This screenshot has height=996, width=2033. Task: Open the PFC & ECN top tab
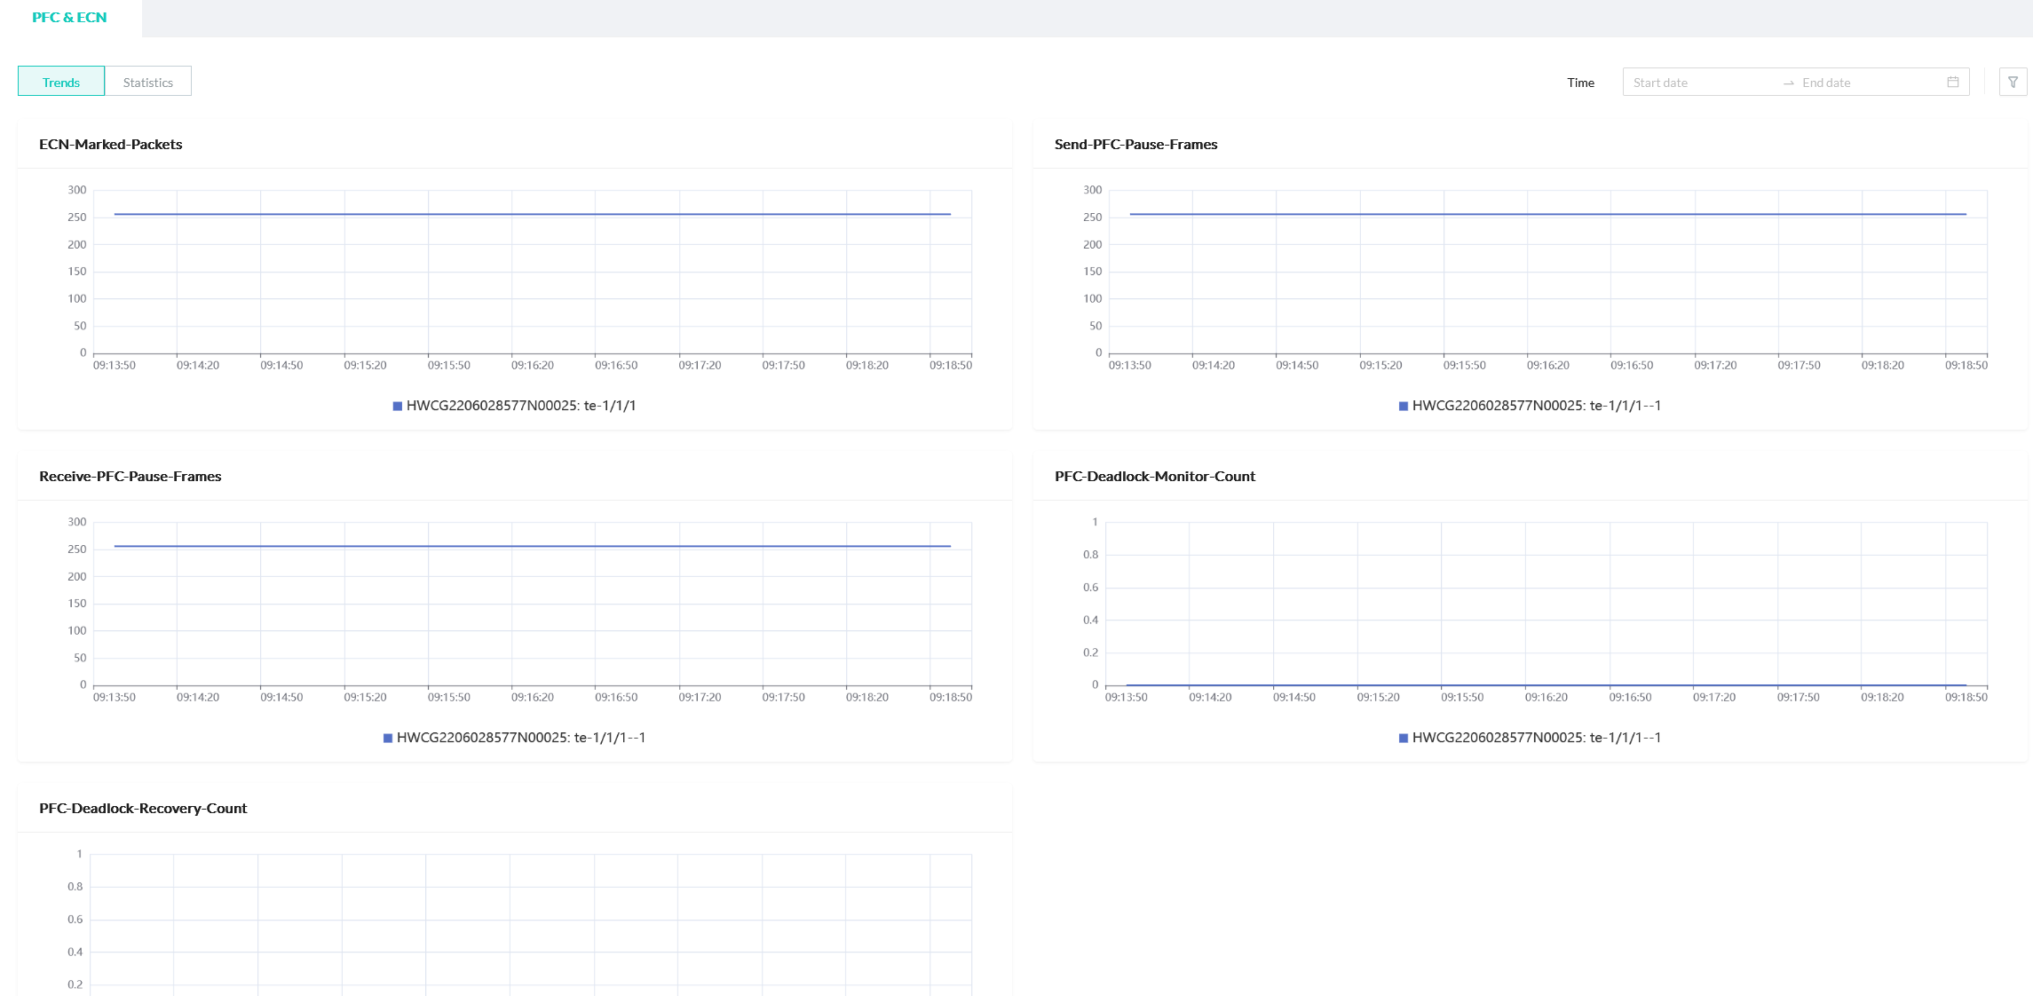coord(69,18)
